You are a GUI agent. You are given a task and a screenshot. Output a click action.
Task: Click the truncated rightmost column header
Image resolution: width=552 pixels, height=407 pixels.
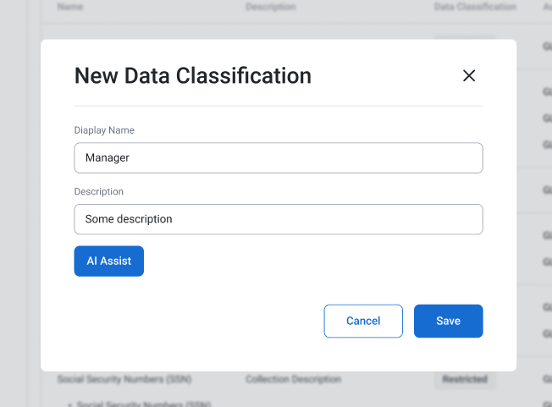(547, 7)
